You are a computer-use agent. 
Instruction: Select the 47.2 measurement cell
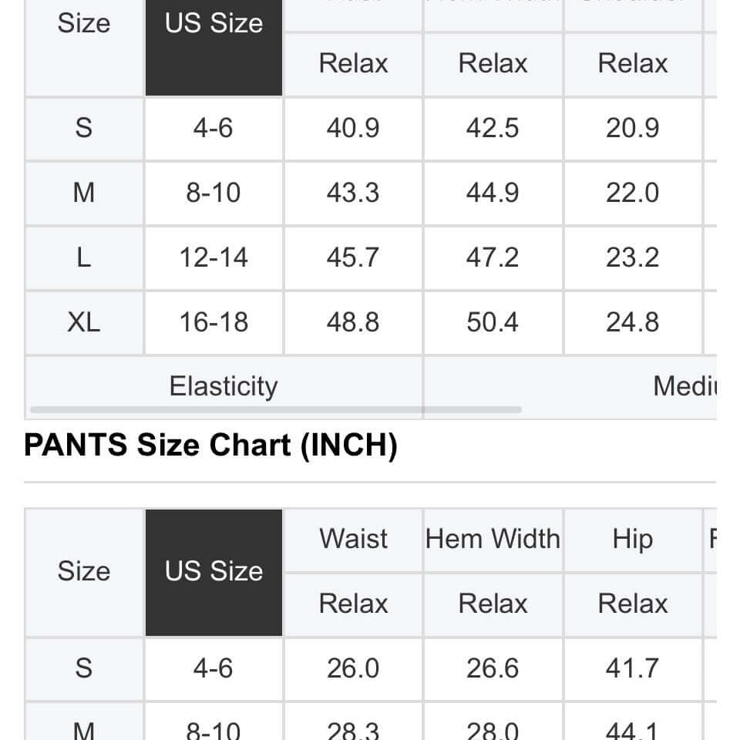493,257
